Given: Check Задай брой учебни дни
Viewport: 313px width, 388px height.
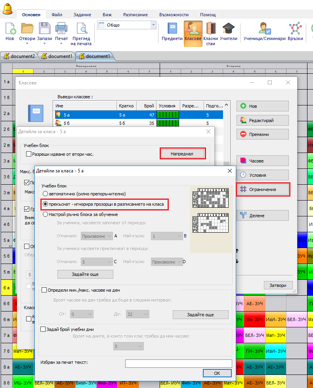Looking at the screenshot, I should pyautogui.click(x=43, y=329).
